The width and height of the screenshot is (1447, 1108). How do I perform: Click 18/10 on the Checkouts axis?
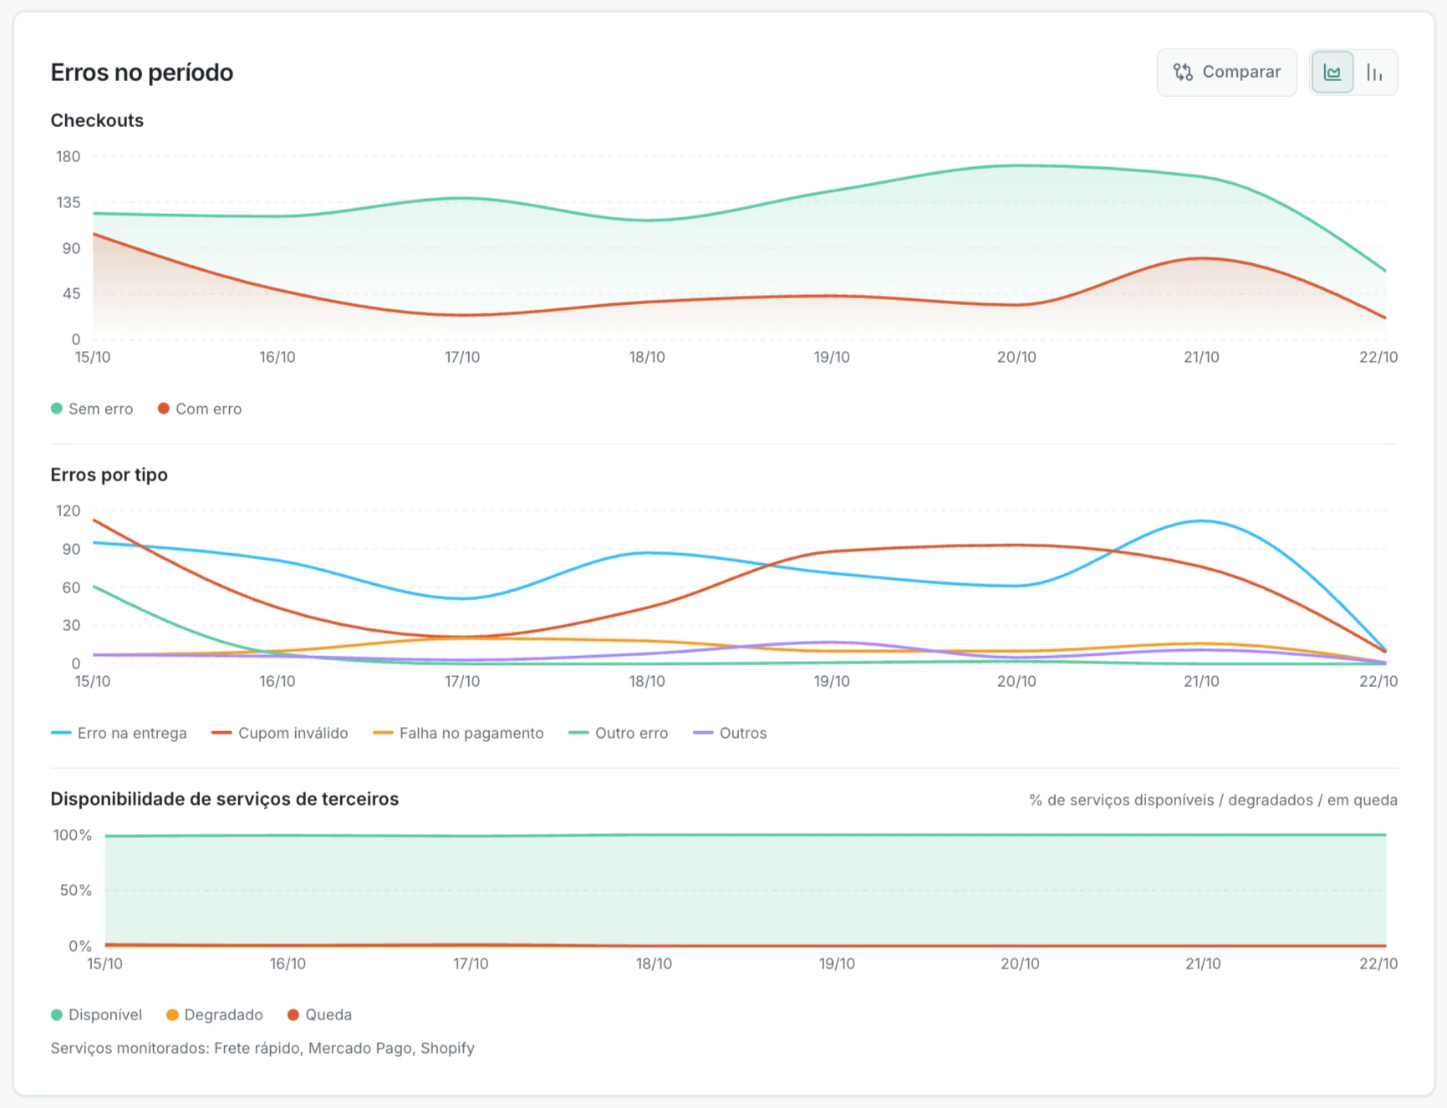point(647,357)
